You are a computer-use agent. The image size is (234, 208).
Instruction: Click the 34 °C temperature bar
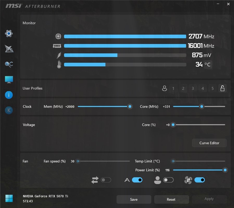pyautogui.click(x=125, y=65)
